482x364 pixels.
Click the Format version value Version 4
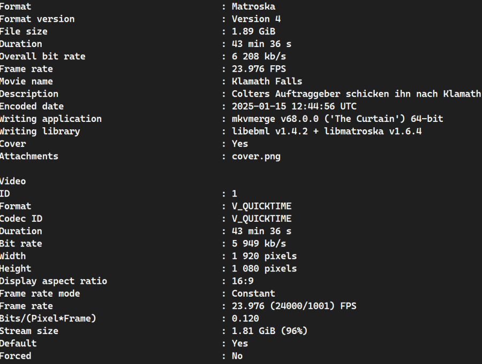tap(256, 19)
